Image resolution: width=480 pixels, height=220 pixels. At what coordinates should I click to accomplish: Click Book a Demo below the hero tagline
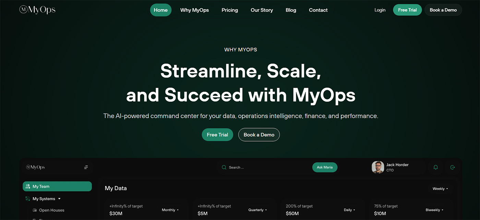(x=259, y=135)
